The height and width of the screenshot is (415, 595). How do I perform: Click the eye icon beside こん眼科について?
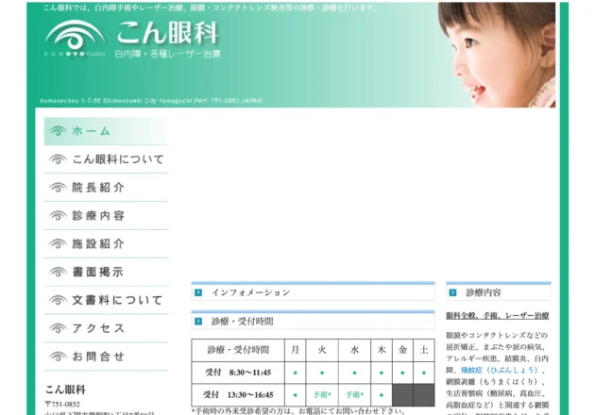point(58,159)
